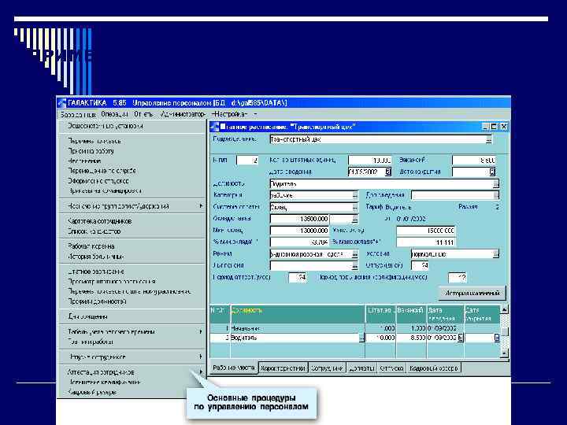The width and height of the screenshot is (567, 425).
Task: Click scroll up arrow of positions table
Action: click(504, 309)
